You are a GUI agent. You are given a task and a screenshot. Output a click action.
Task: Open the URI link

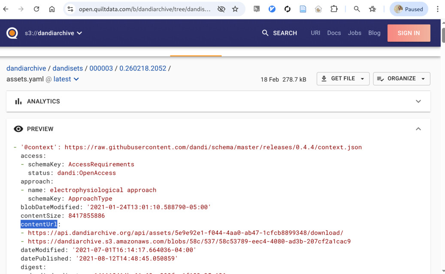pyautogui.click(x=315, y=33)
